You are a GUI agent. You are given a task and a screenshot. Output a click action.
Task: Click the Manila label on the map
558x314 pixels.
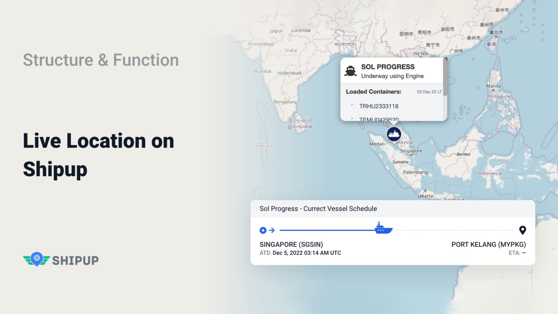coord(493,86)
